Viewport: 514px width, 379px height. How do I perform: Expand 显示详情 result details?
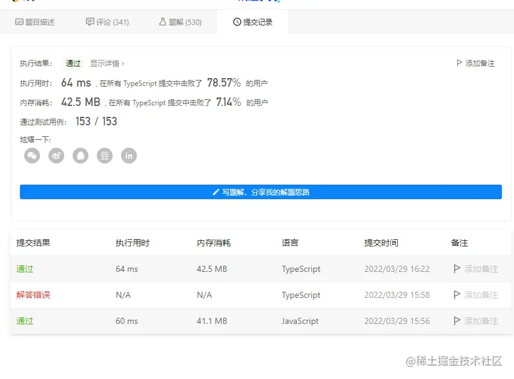coord(107,64)
